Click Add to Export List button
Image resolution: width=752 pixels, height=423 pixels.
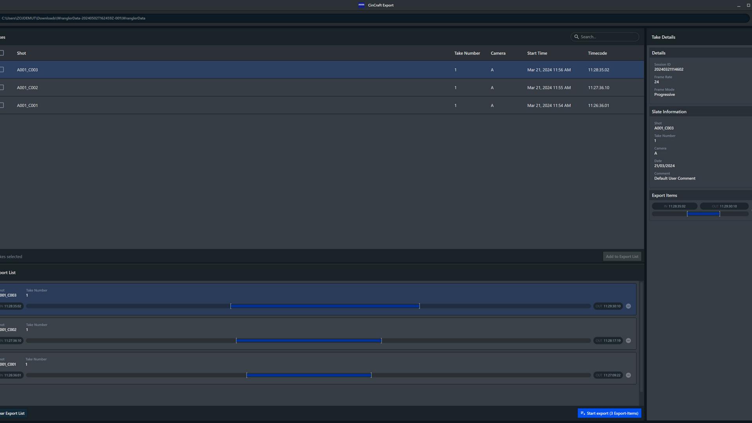pyautogui.click(x=622, y=257)
